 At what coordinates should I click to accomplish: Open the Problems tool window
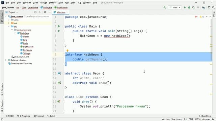point(24,116)
